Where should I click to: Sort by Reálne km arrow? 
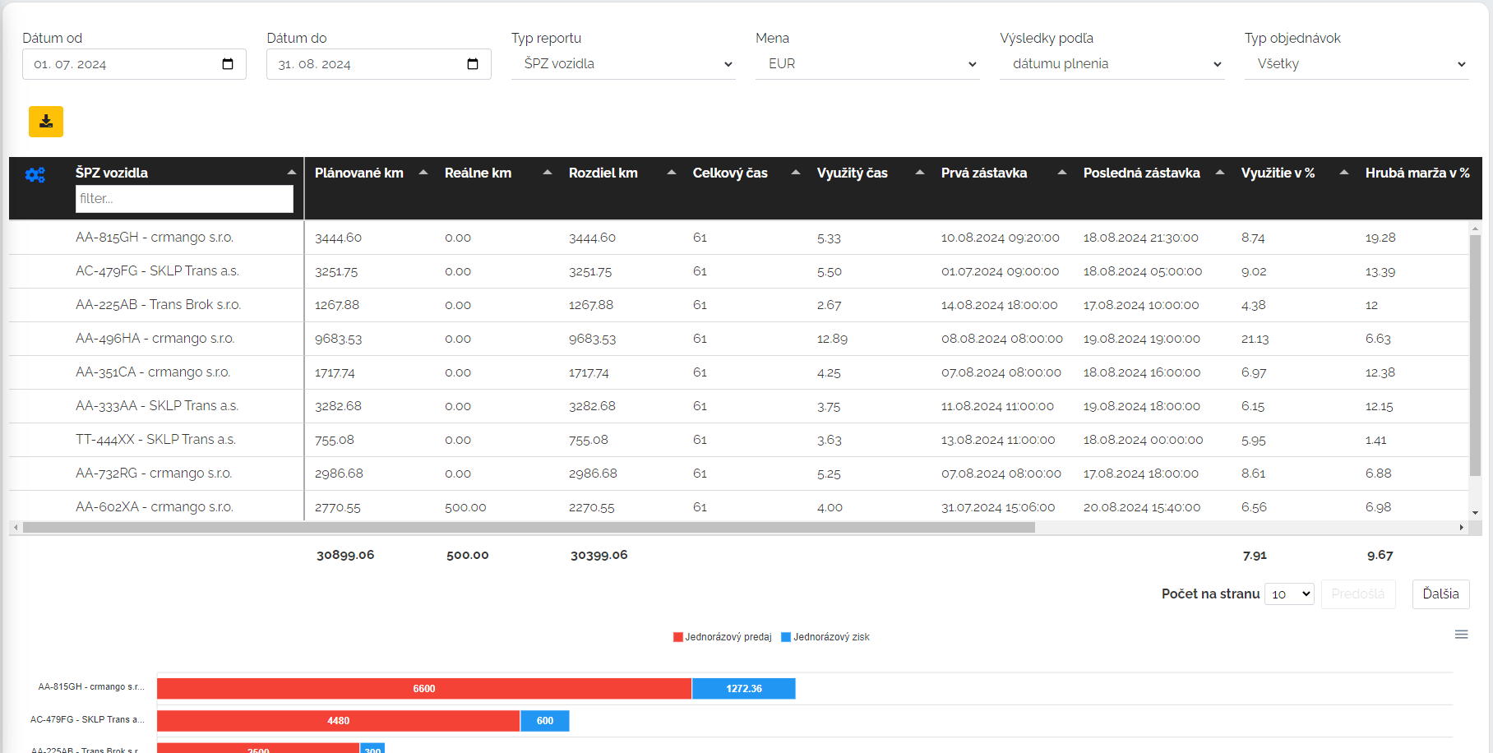click(548, 173)
